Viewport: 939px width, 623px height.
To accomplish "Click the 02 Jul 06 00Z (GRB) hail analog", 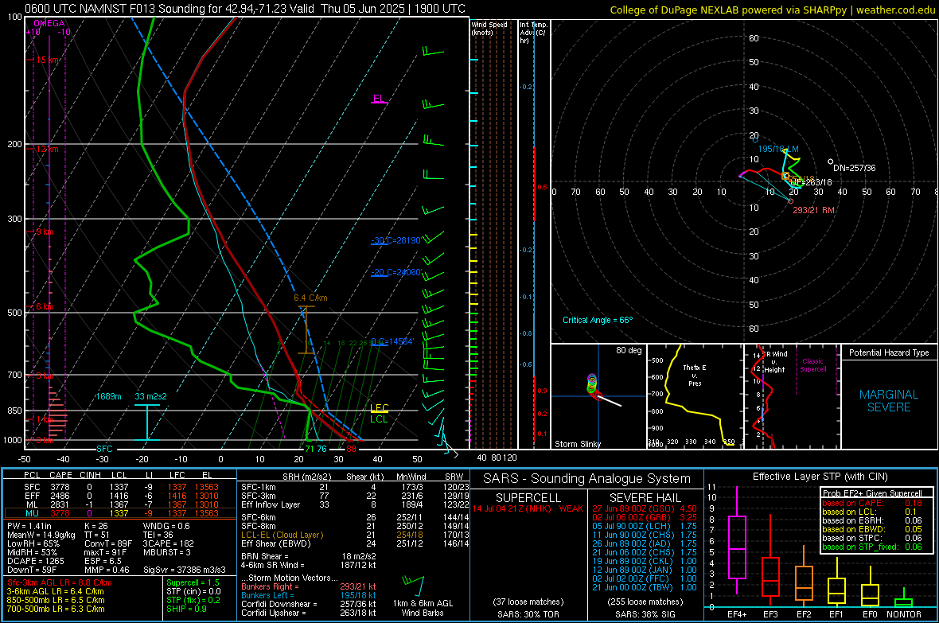I will click(645, 517).
